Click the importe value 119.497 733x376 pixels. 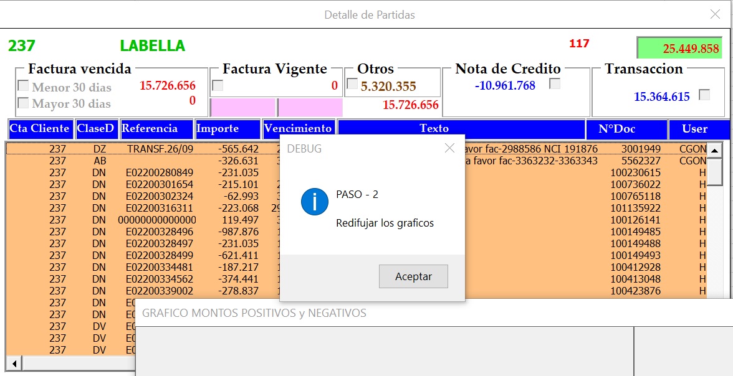pos(241,220)
